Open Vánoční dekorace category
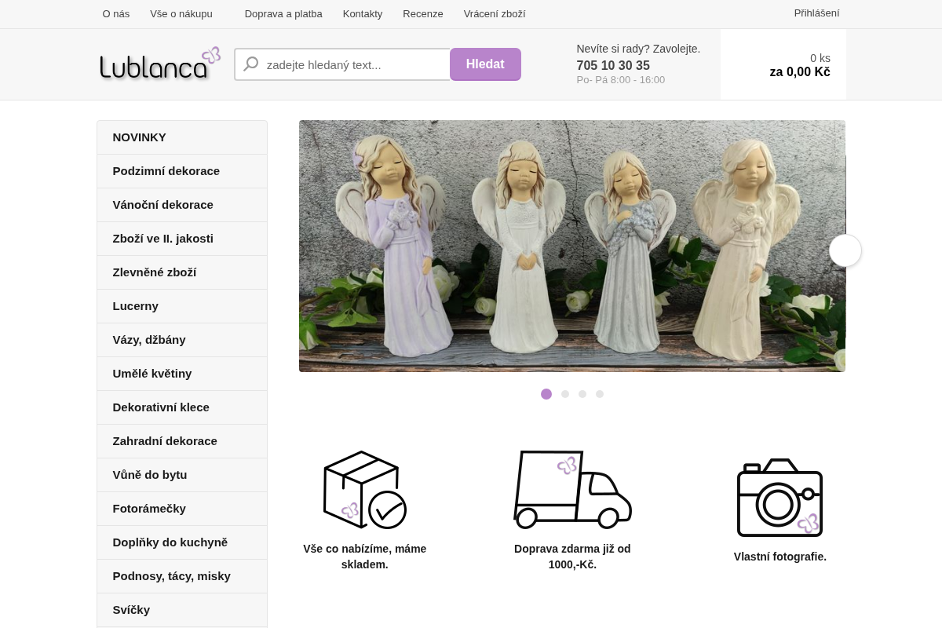Viewport: 942px width, 628px height. coord(182,205)
